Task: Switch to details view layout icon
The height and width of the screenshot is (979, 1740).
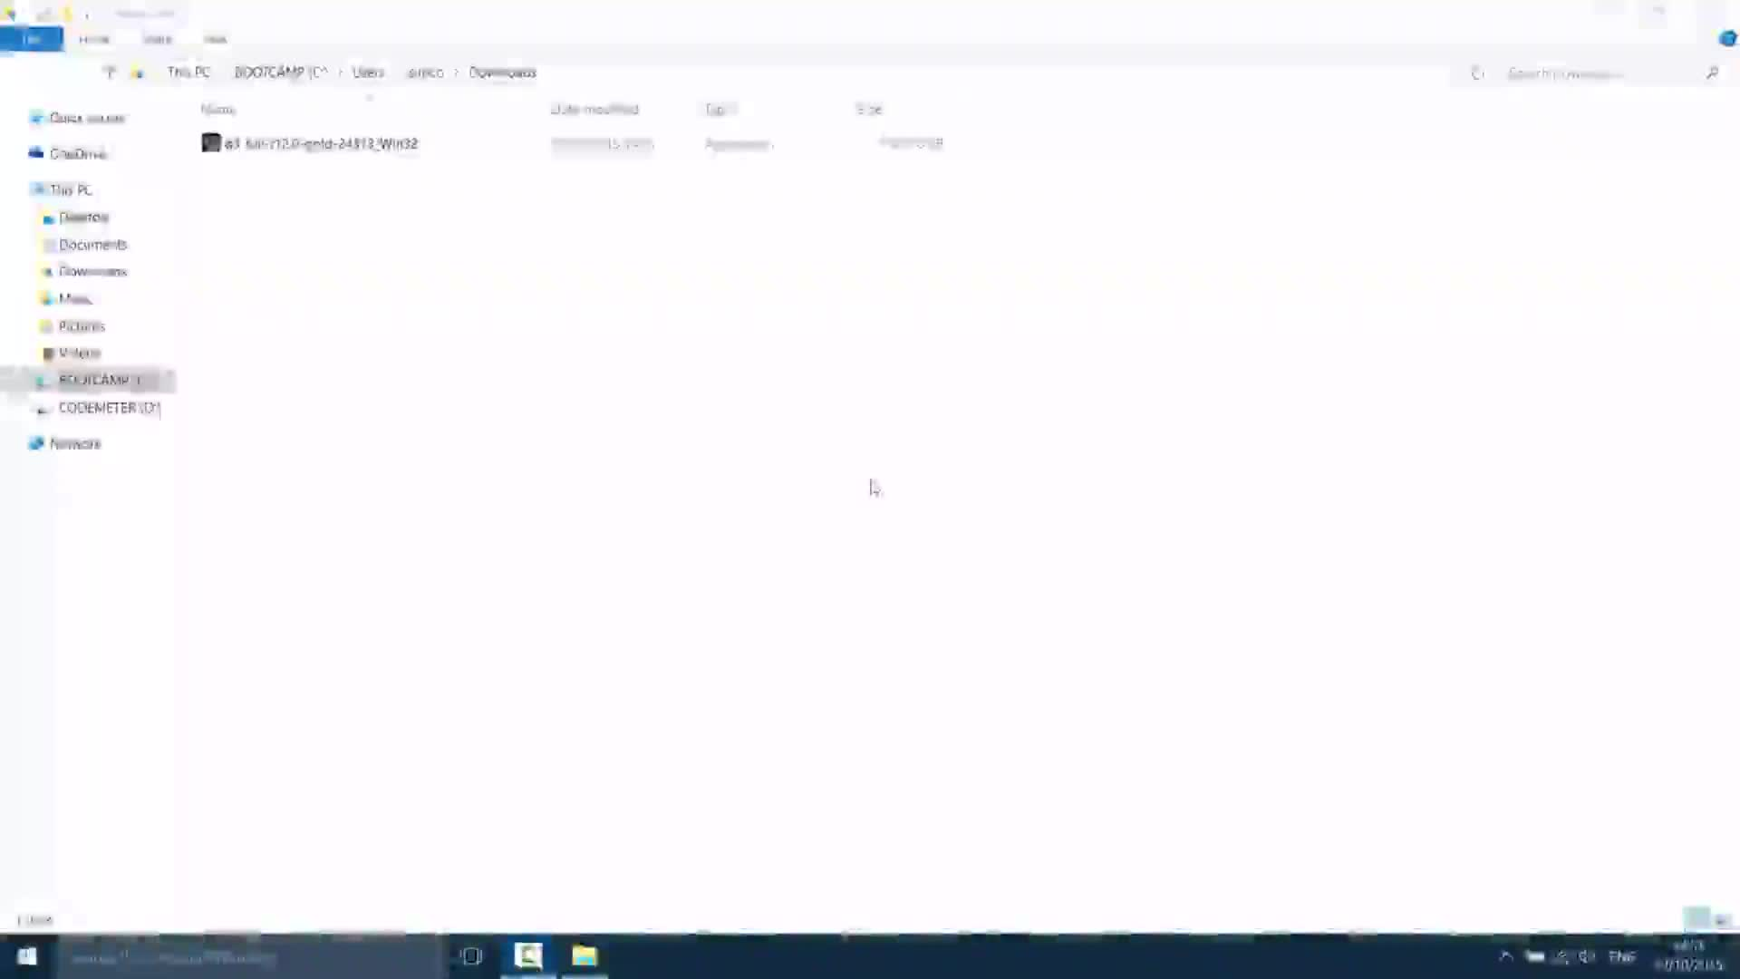Action: pos(1696,919)
